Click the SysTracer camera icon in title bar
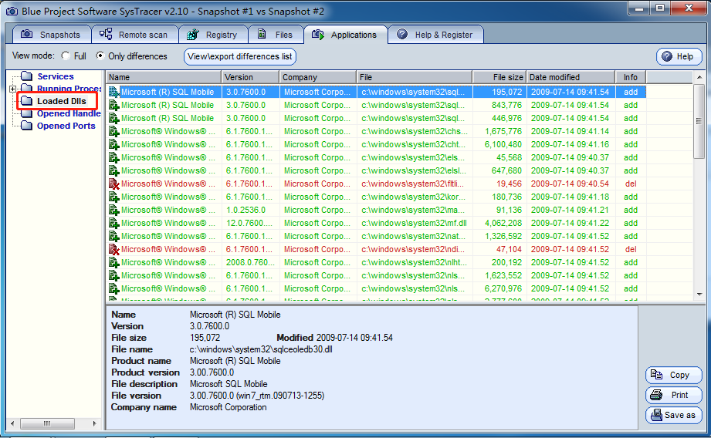Viewport: 711px width, 438px height. (x=12, y=11)
